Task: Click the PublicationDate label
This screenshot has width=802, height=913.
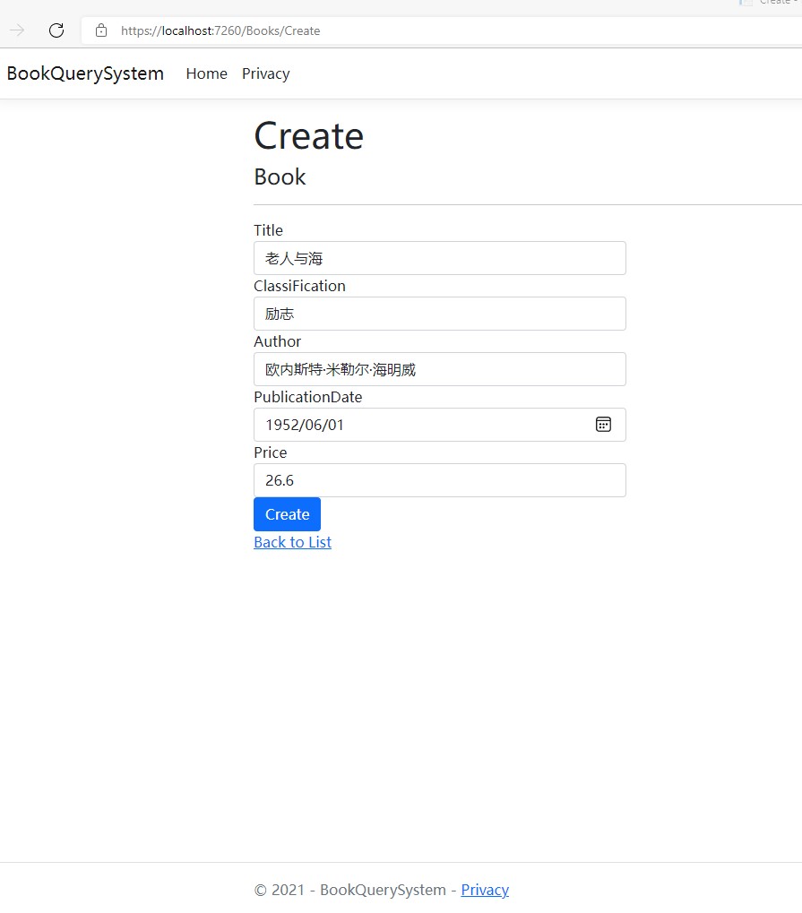Action: pos(308,397)
